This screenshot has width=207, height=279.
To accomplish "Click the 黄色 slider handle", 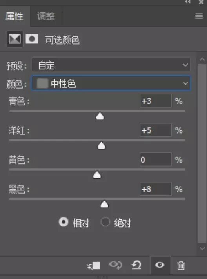I will [x=97, y=175].
